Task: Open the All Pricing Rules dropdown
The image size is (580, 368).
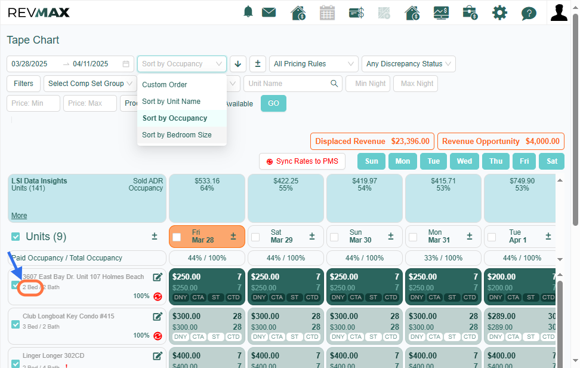Action: [314, 64]
